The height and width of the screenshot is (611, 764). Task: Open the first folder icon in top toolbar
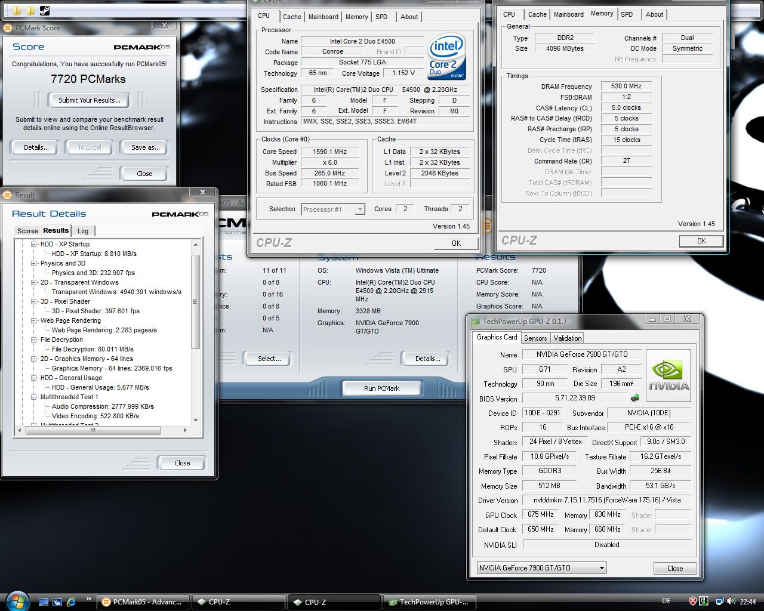pos(16,10)
